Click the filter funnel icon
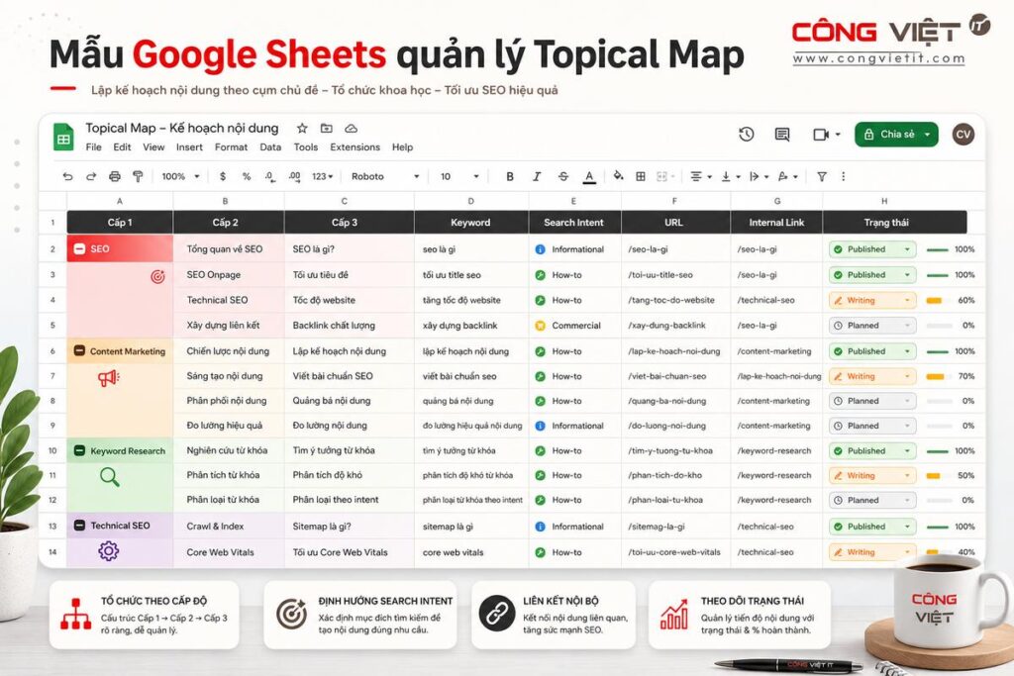This screenshot has height=676, width=1014. [x=821, y=176]
